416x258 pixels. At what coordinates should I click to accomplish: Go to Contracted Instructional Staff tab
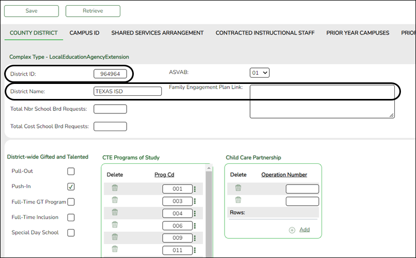click(x=265, y=33)
